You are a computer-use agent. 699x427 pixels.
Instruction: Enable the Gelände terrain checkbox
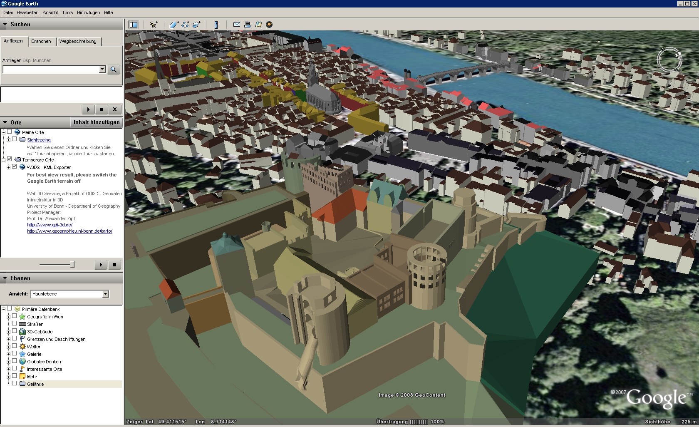coord(14,383)
